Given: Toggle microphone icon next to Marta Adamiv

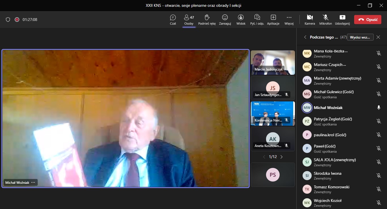Looking at the screenshot, I should pyautogui.click(x=379, y=80).
